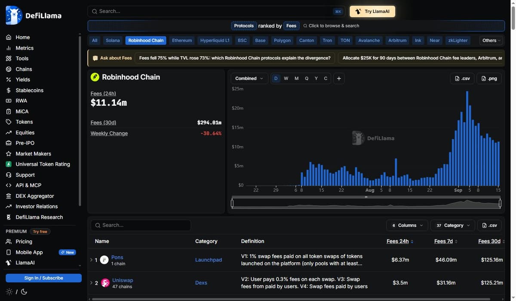The width and height of the screenshot is (516, 301).
Task: Download chart data as .csv
Action: click(x=462, y=78)
